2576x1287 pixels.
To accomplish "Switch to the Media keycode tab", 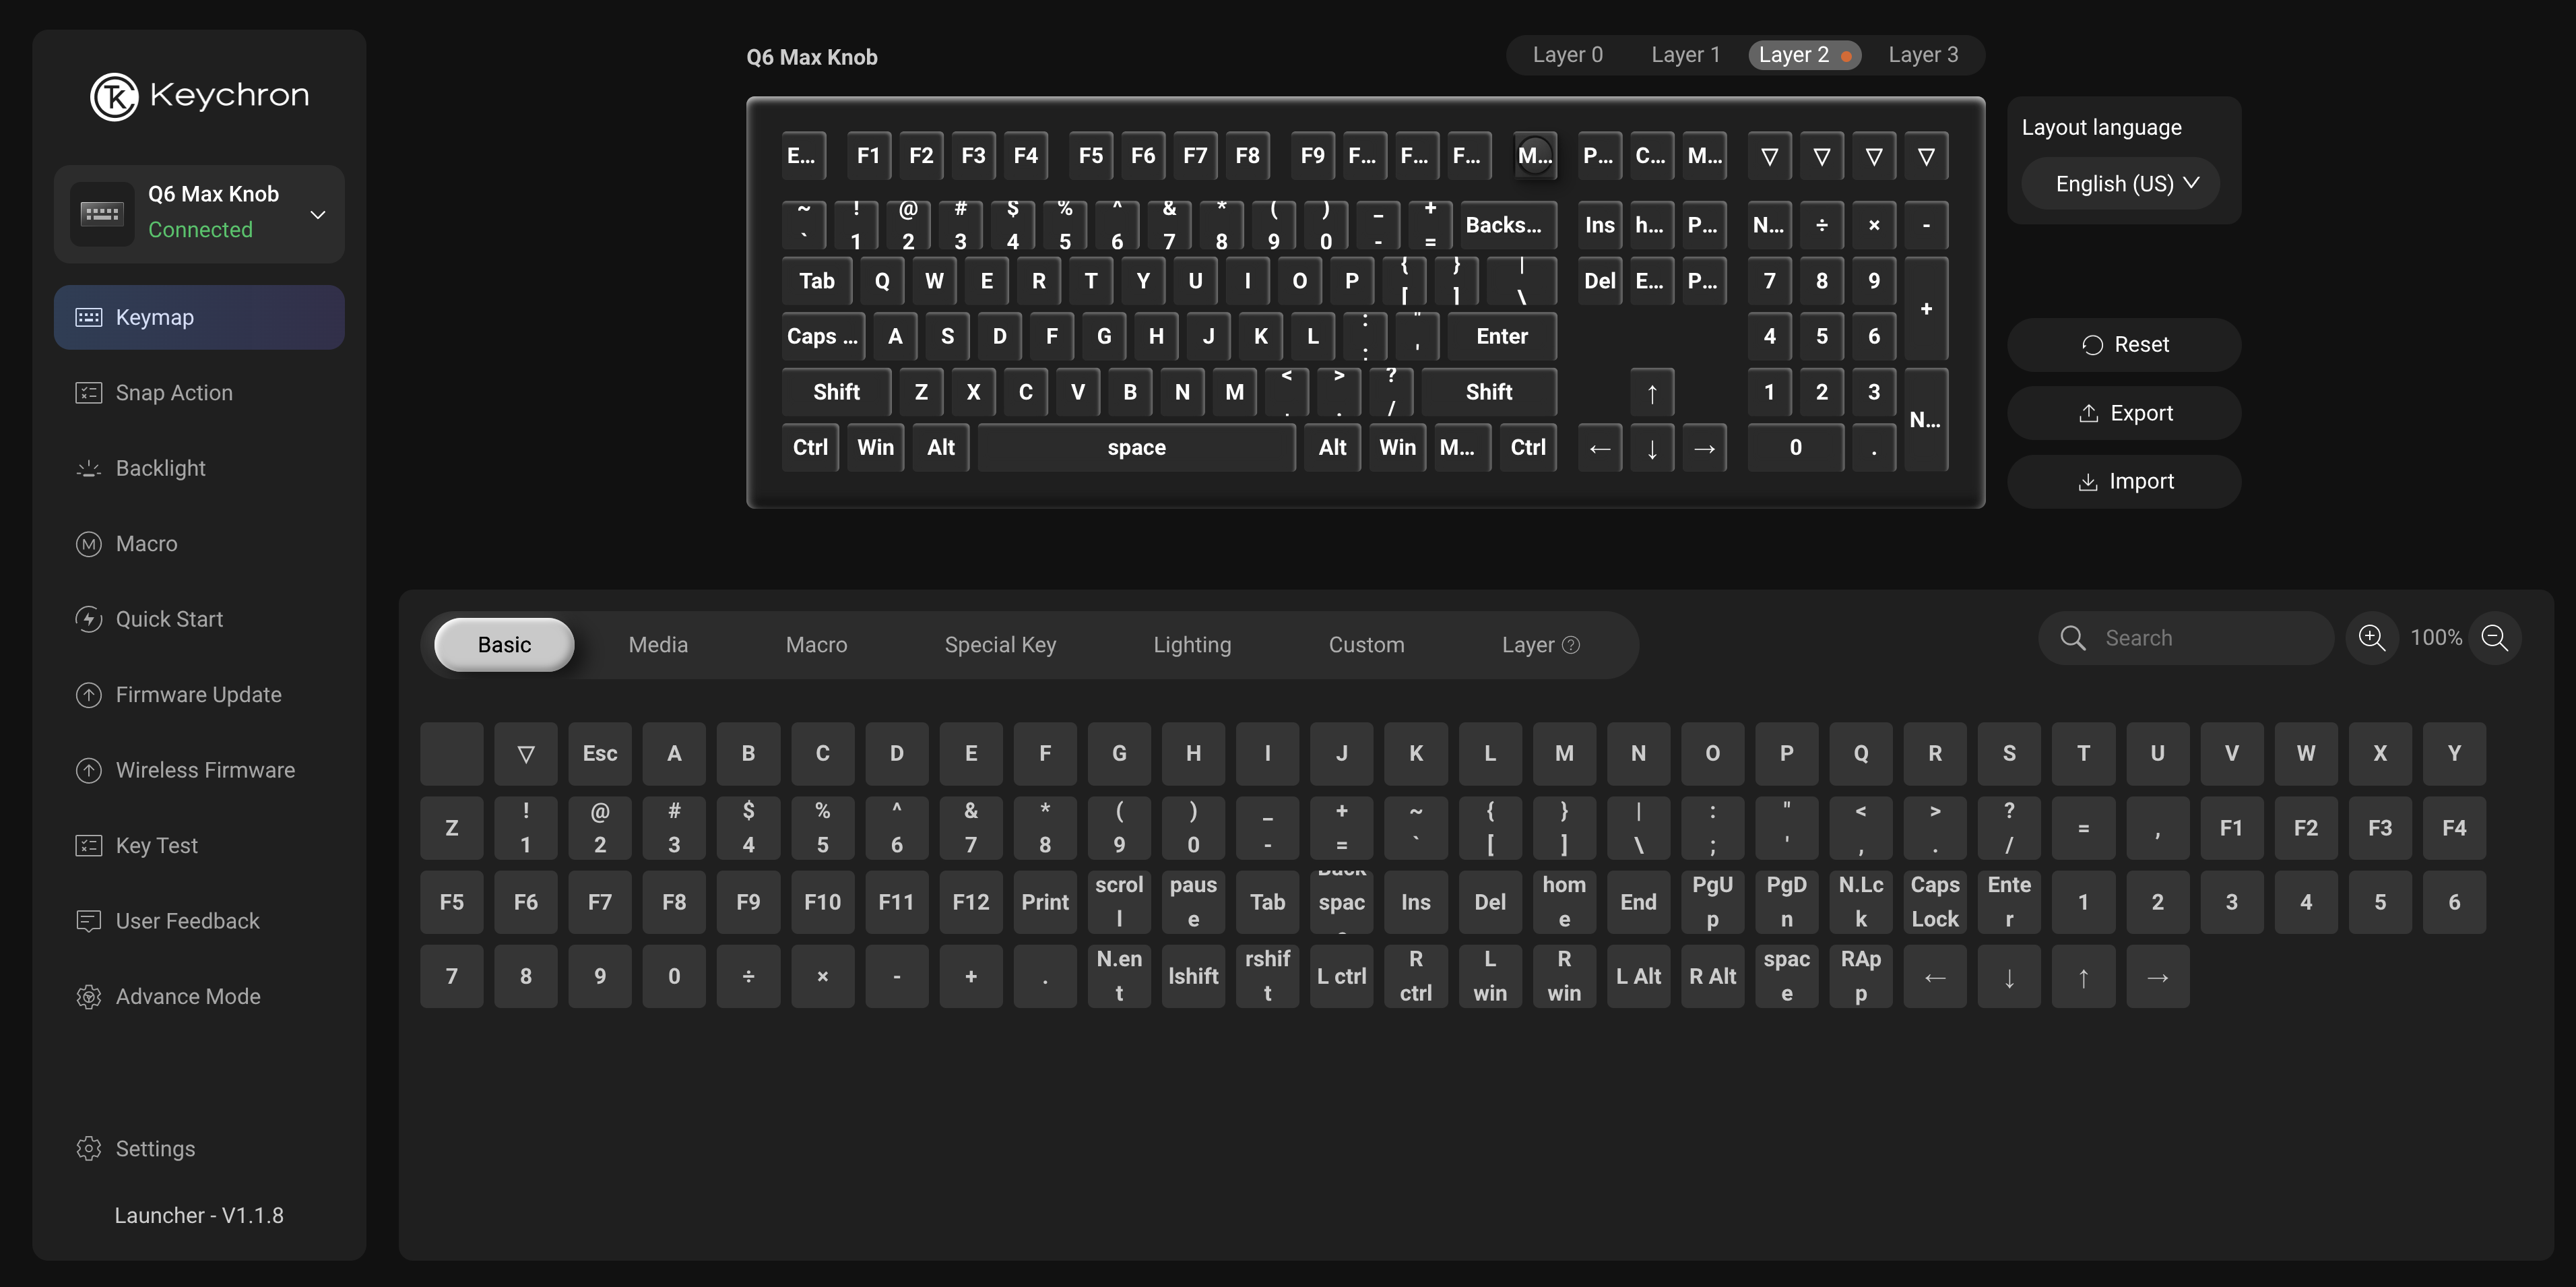I will [x=658, y=645].
